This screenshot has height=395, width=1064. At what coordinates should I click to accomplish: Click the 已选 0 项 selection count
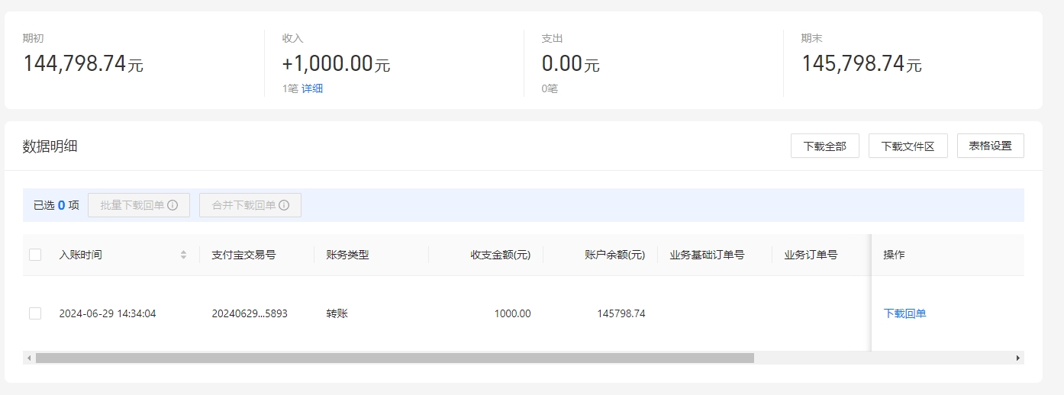(56, 205)
